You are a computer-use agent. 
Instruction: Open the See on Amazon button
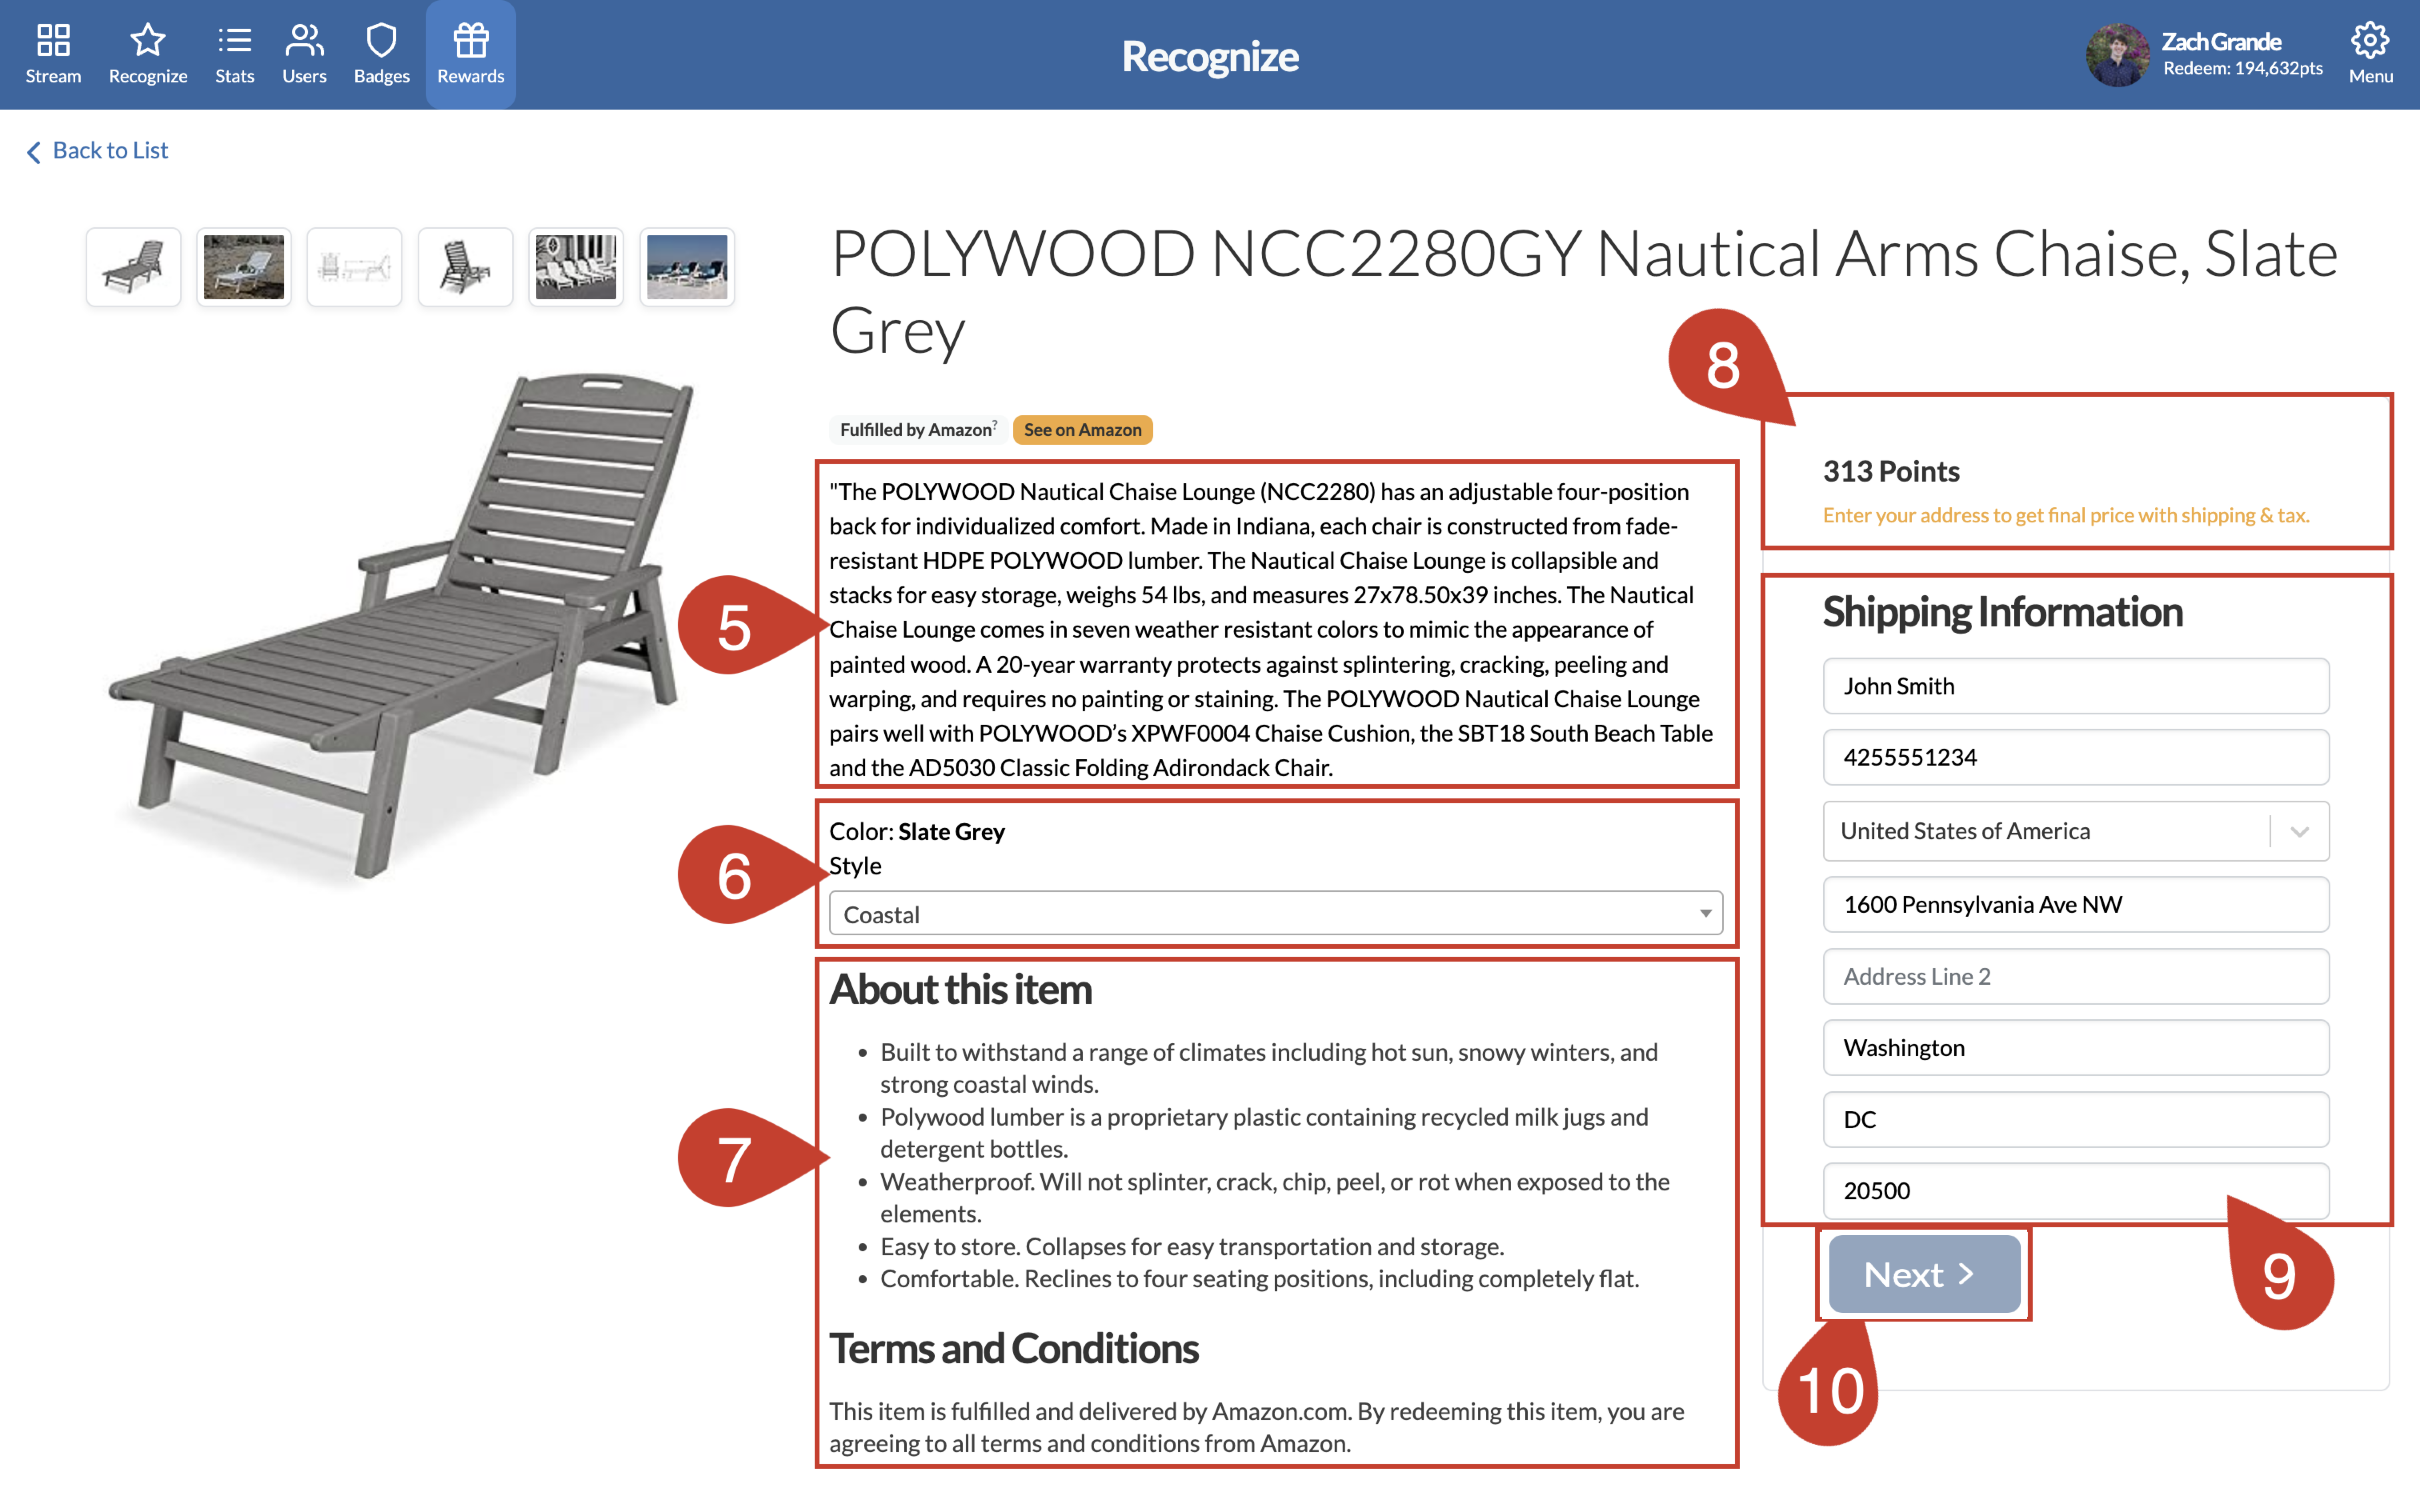[1084, 430]
